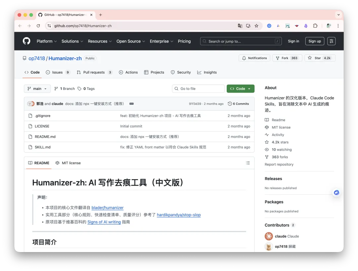This screenshot has width=358, height=271.
Task: Expand the Enterprise menu
Action: pos(161,41)
